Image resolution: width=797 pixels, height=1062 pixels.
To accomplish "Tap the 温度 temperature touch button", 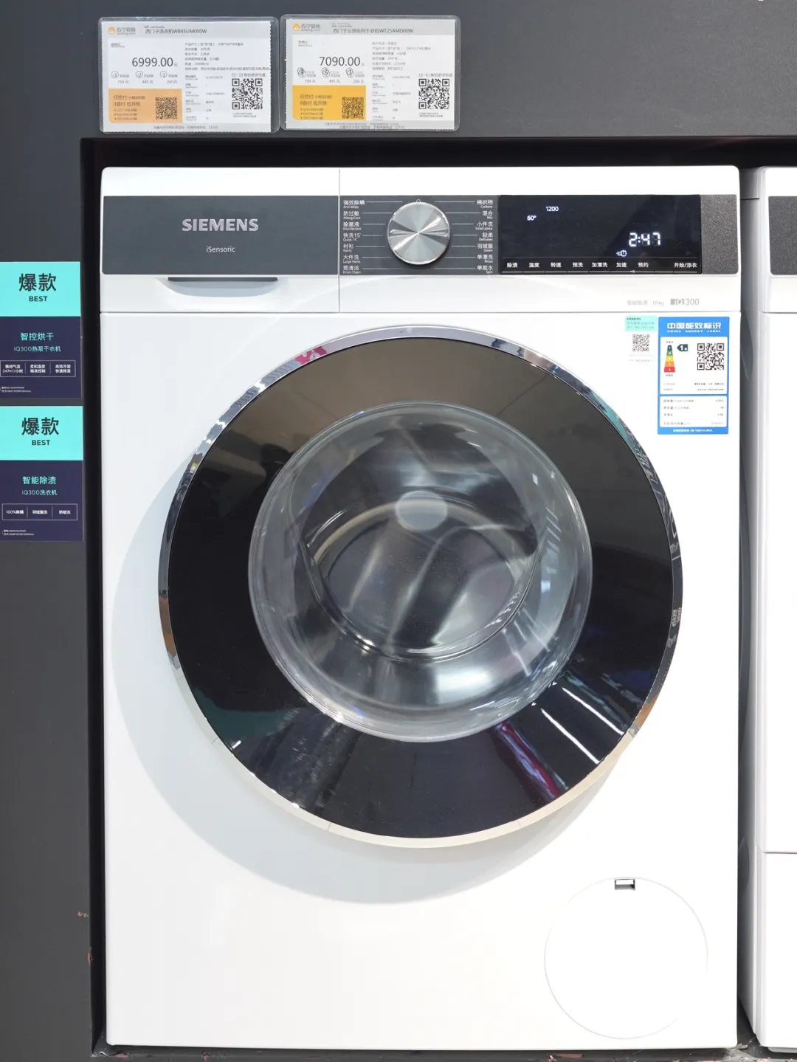I will point(534,265).
